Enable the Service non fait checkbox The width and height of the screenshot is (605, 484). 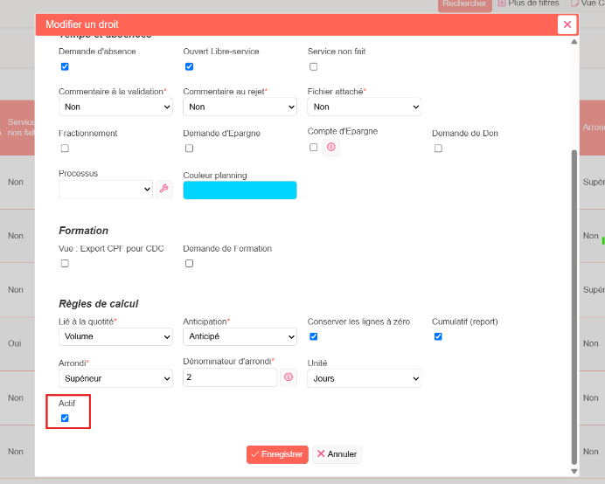tap(313, 66)
